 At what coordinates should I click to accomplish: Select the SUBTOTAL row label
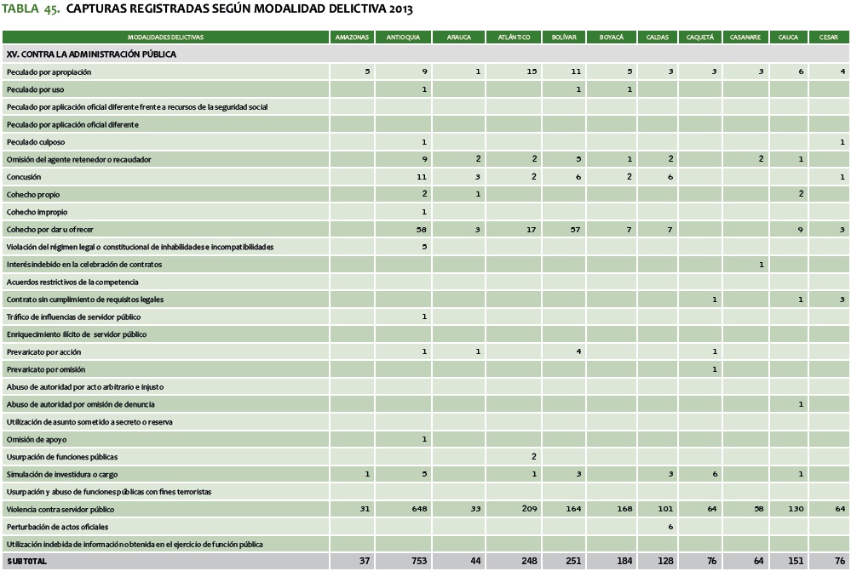tap(27, 562)
